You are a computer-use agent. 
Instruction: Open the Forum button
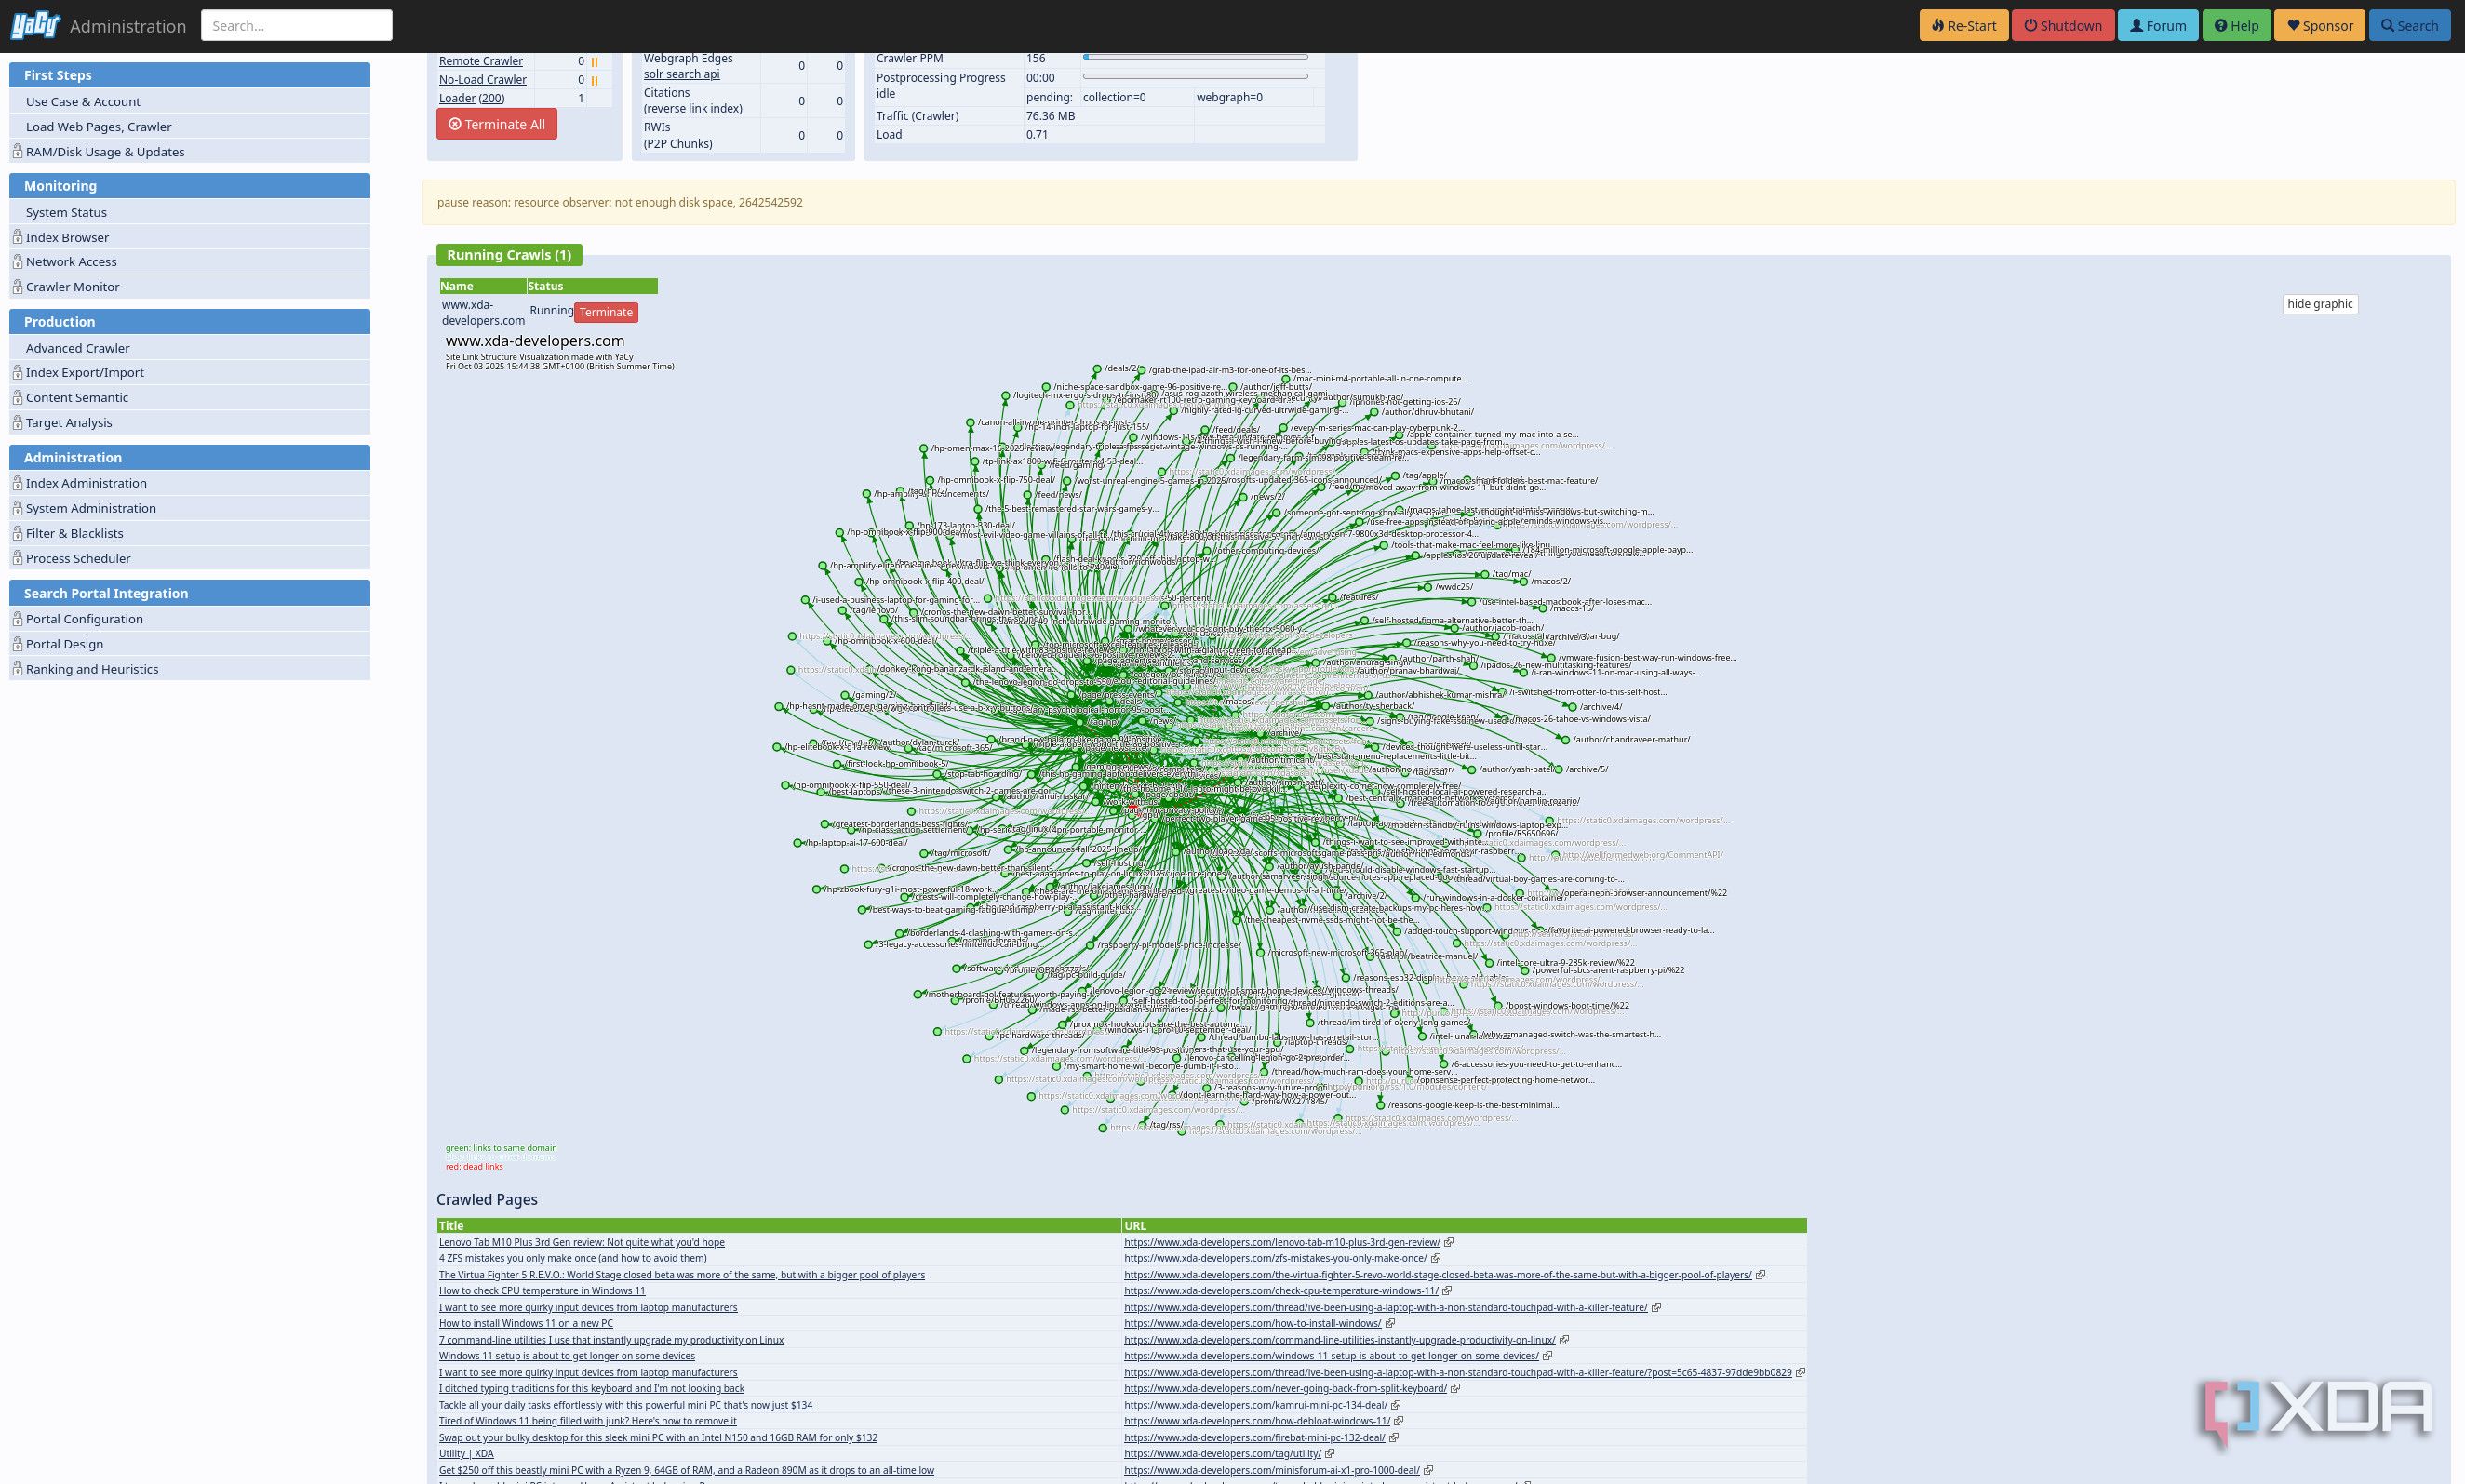click(x=2158, y=26)
